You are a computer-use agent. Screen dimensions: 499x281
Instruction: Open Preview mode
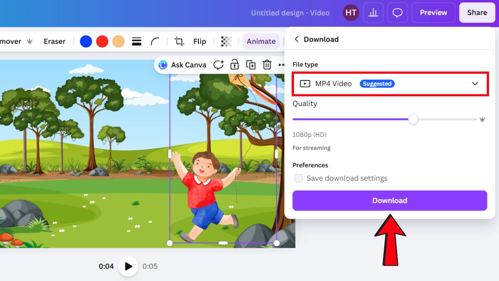[x=433, y=12]
